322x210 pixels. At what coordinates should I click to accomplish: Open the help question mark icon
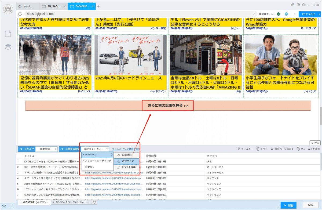coord(298,5)
